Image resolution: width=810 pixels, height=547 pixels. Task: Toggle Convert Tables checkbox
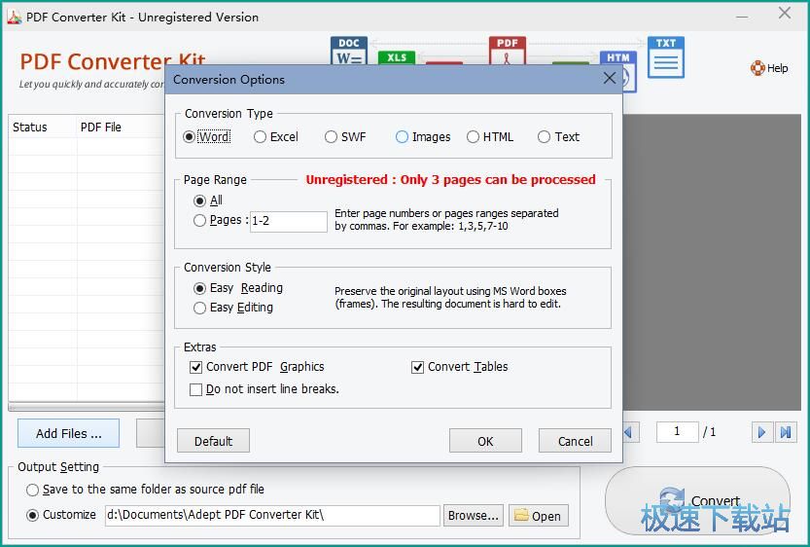point(459,367)
